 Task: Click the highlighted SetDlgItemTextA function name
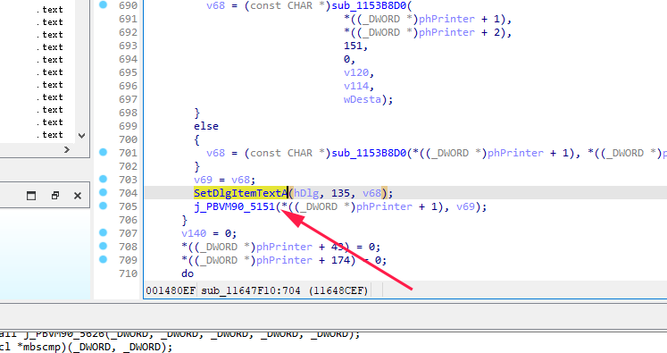coord(241,193)
